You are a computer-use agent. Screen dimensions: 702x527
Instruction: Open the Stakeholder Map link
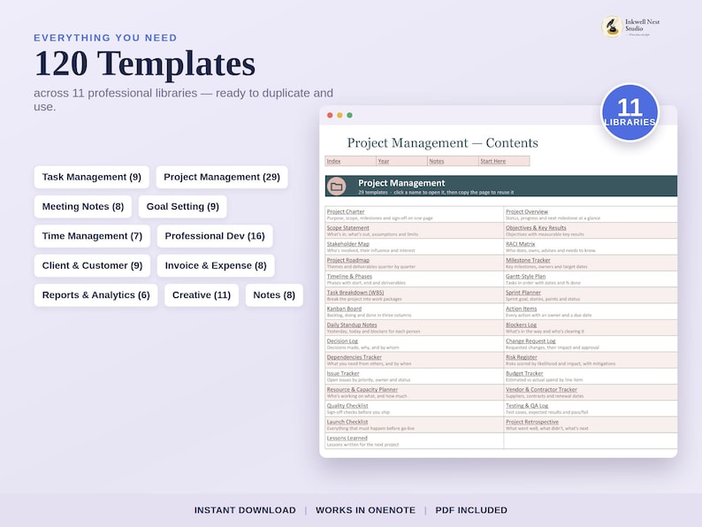click(347, 244)
